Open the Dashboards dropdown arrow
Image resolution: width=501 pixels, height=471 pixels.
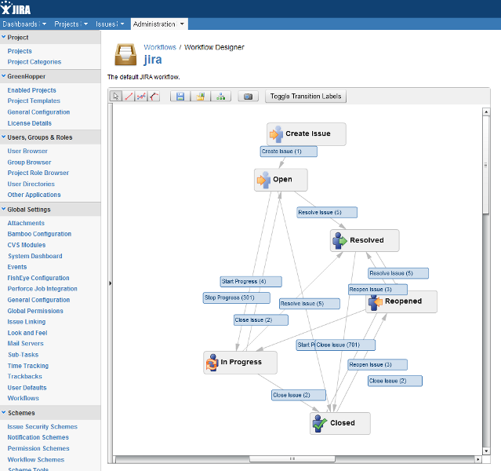pos(43,24)
